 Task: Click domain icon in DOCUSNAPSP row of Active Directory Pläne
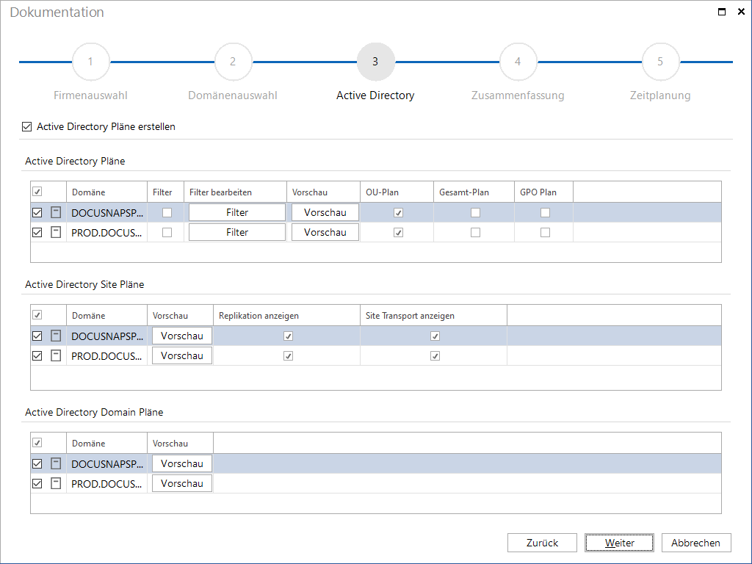click(56, 212)
